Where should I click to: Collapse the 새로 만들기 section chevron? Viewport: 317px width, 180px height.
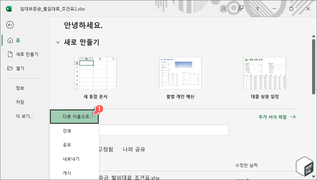point(58,43)
